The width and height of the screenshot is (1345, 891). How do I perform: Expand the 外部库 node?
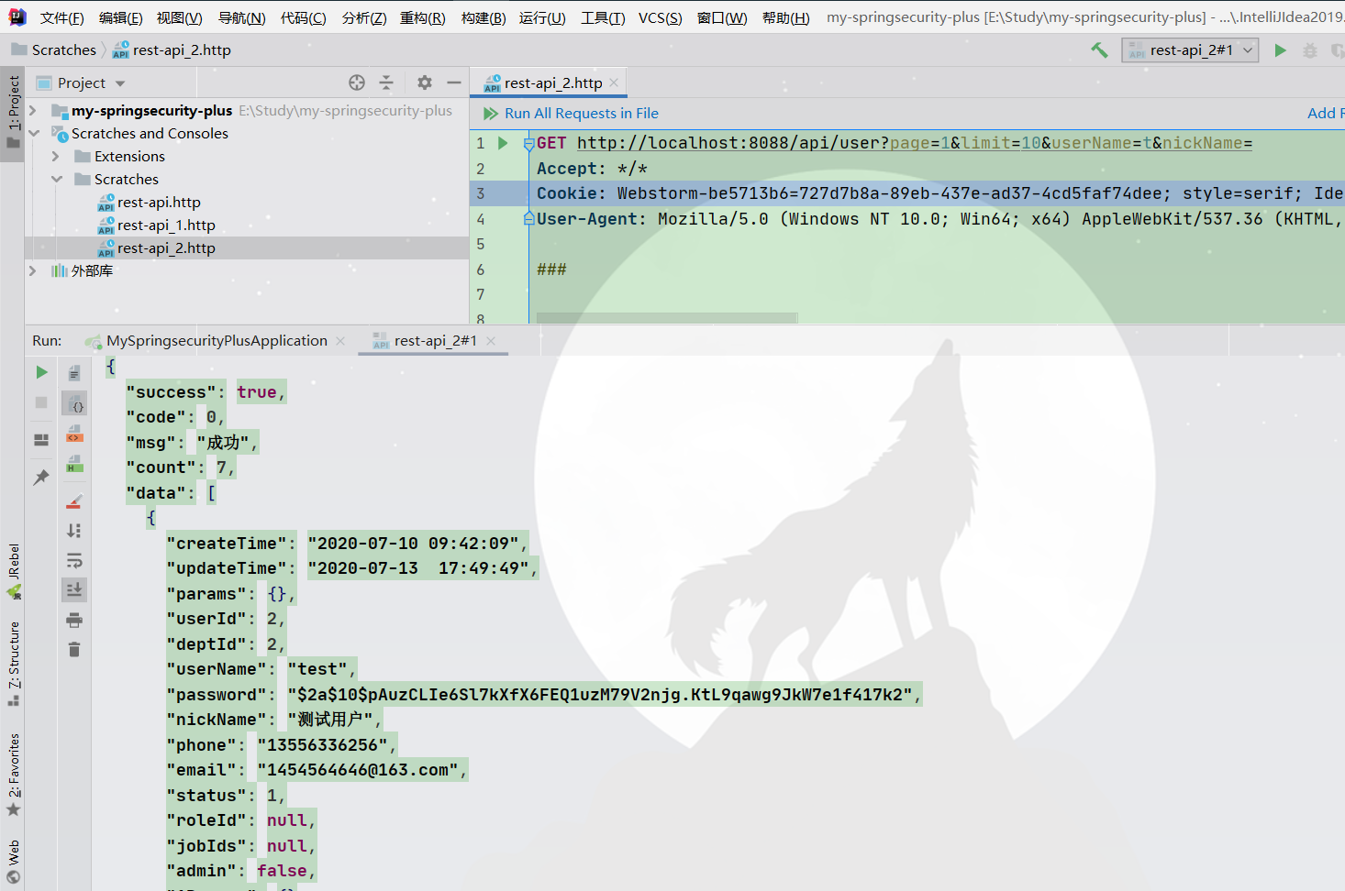point(33,270)
